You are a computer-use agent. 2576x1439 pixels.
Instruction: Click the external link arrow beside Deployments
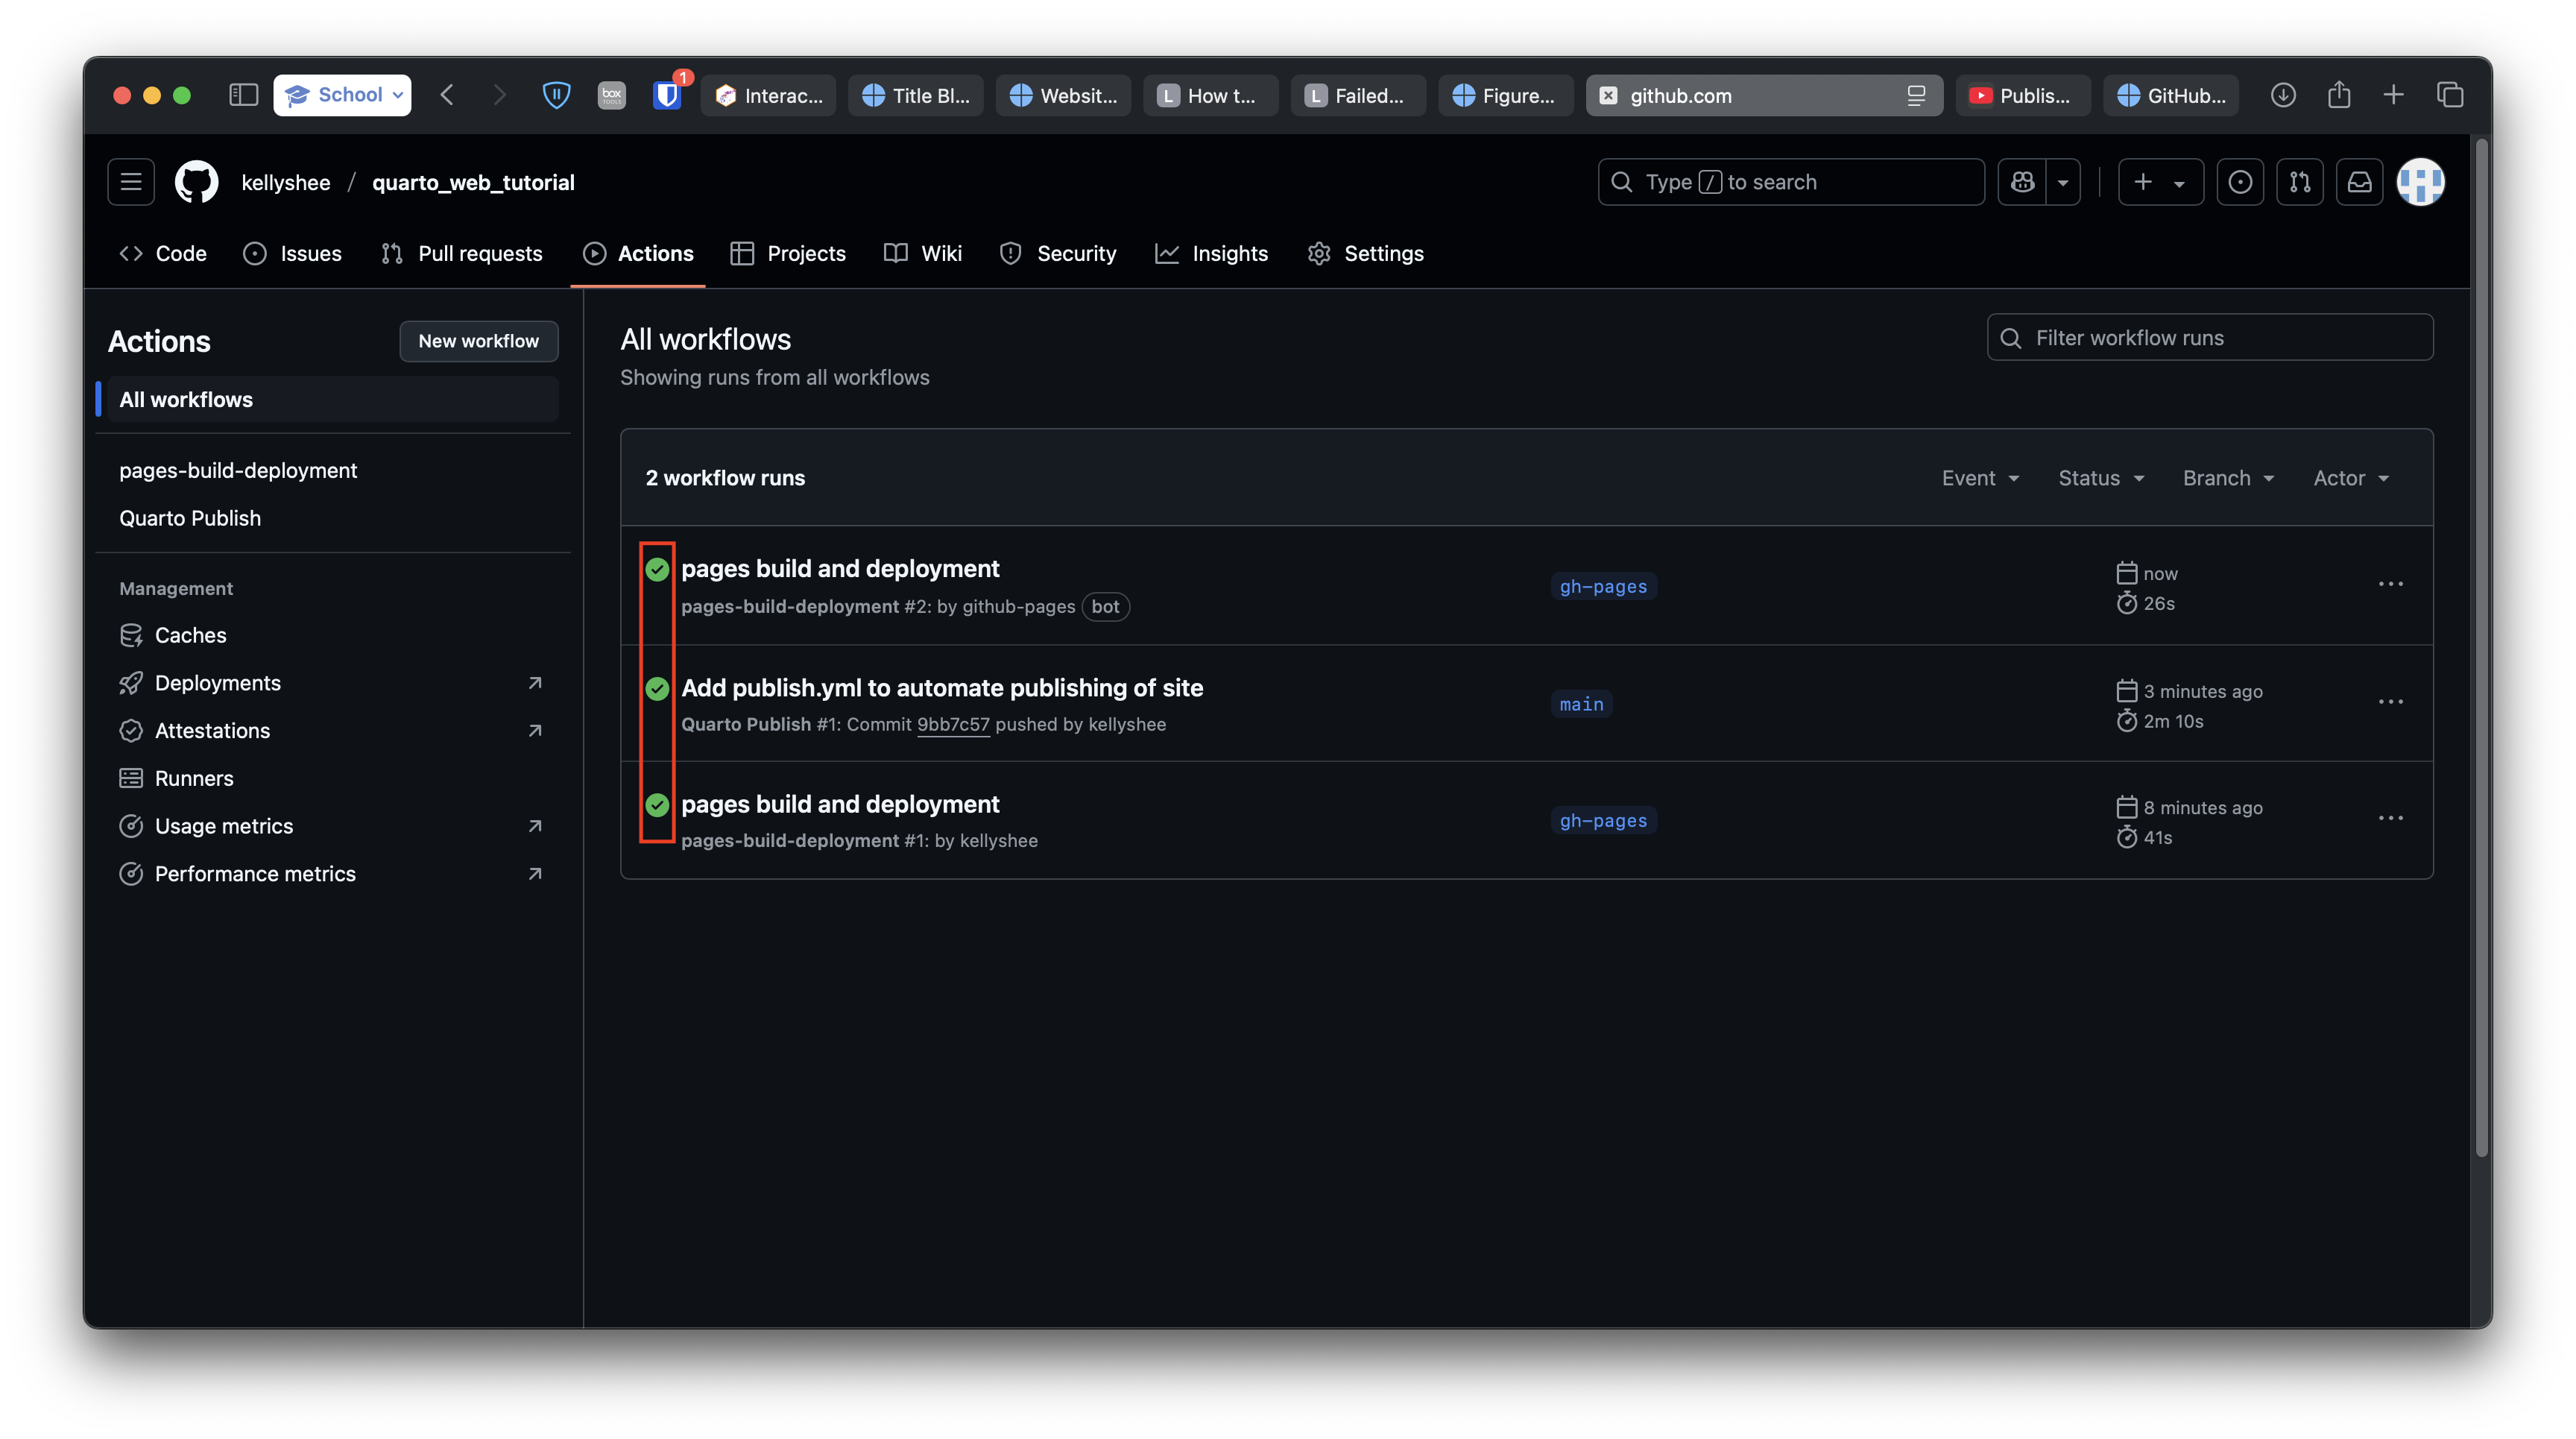(x=535, y=683)
